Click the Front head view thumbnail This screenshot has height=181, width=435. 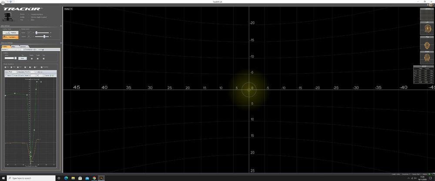click(427, 57)
